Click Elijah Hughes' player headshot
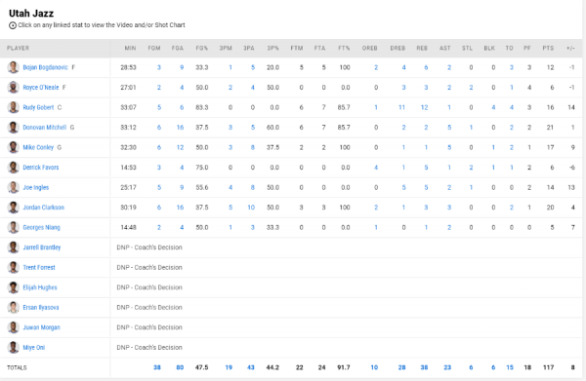The width and height of the screenshot is (586, 381). (13, 287)
